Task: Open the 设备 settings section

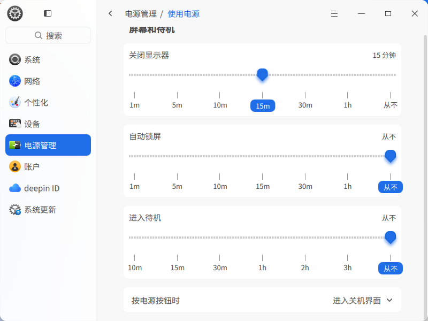Action: pos(48,124)
